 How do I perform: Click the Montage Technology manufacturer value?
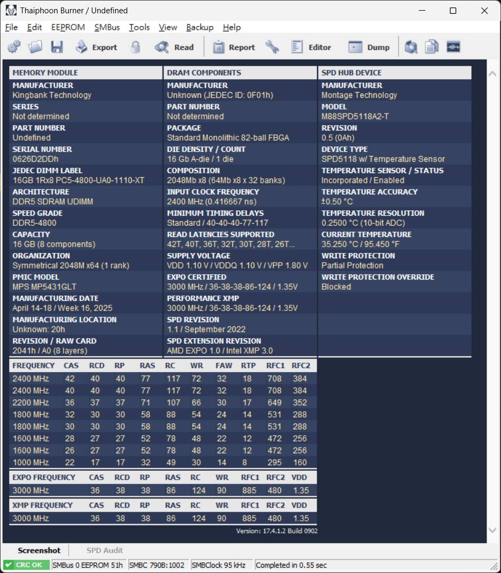click(x=359, y=95)
